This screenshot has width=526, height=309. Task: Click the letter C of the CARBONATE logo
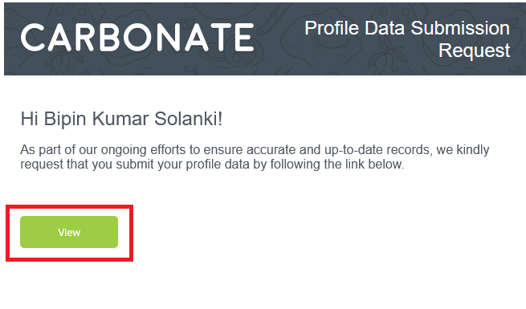(x=33, y=38)
